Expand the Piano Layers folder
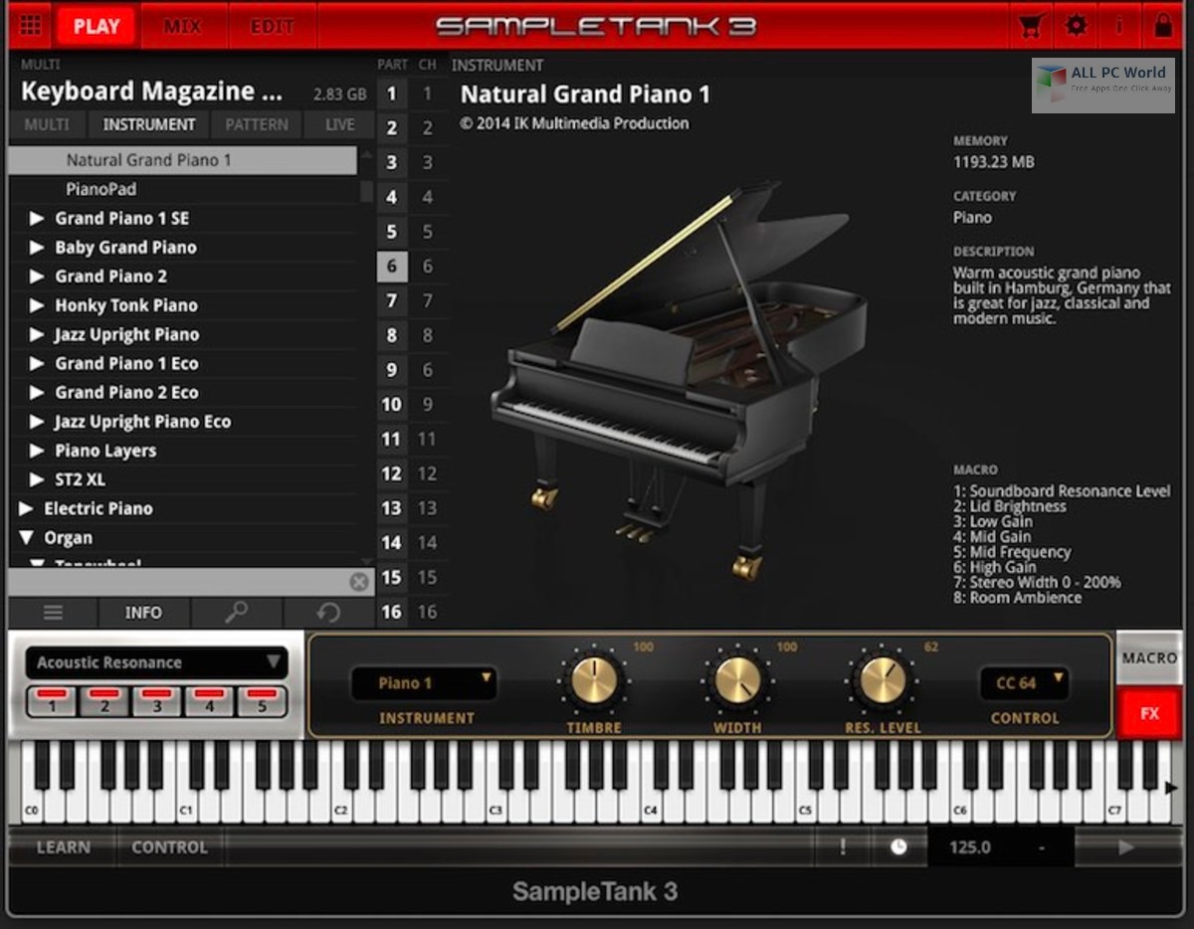The width and height of the screenshot is (1194, 929). 37,451
